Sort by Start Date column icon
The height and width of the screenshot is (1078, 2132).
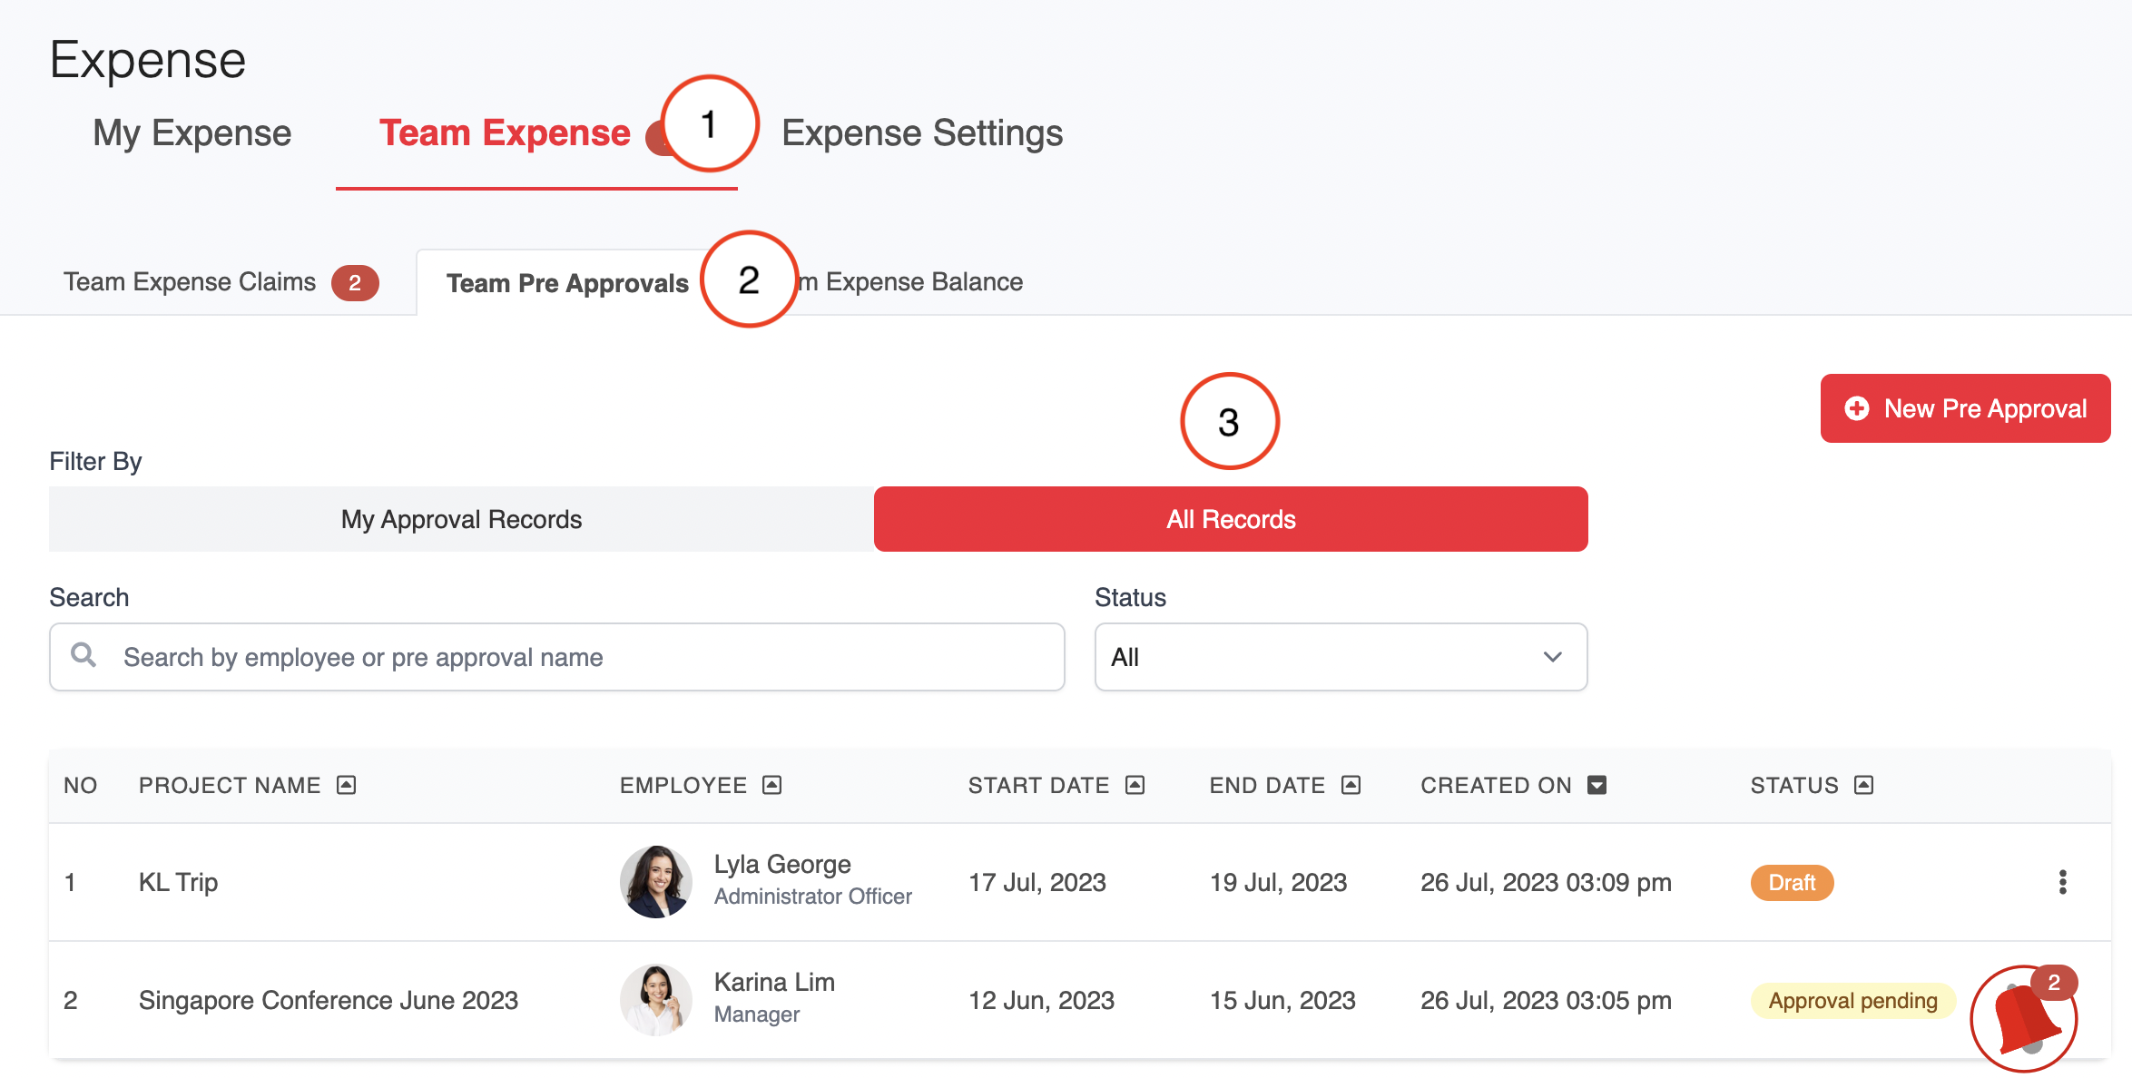pos(1135,785)
